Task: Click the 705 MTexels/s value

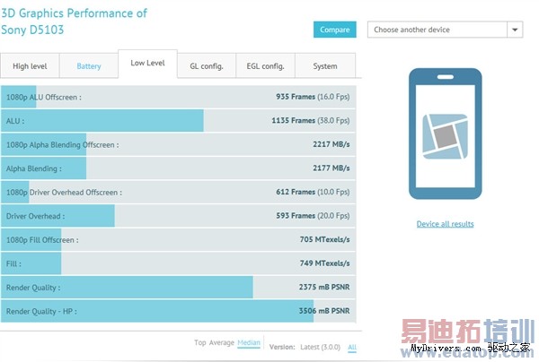Action: click(324, 239)
